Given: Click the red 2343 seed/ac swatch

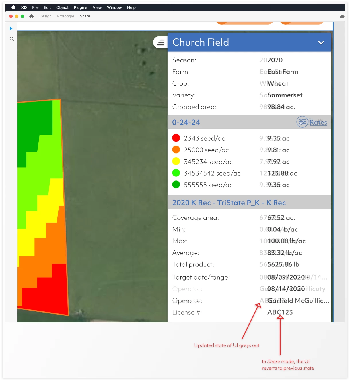Looking at the screenshot, I should pyautogui.click(x=176, y=138).
